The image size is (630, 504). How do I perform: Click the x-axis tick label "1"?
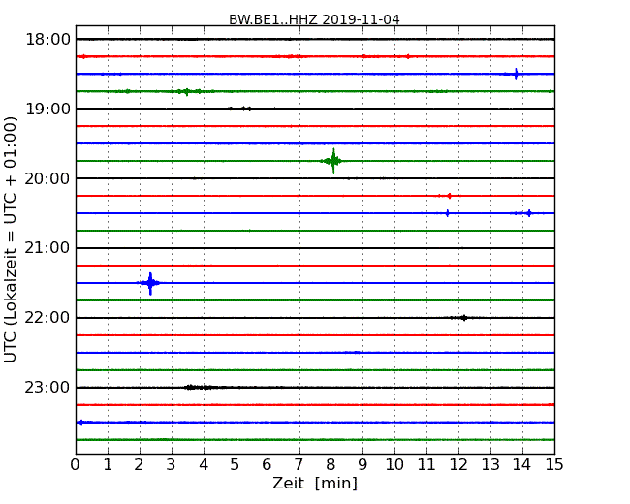108,465
